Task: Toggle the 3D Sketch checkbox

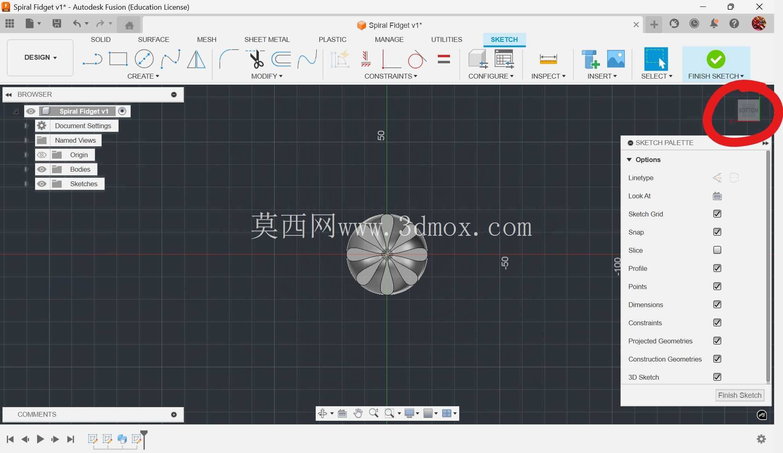Action: 717,377
